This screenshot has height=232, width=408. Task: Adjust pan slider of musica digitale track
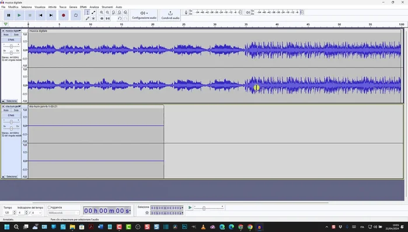pos(11,53)
